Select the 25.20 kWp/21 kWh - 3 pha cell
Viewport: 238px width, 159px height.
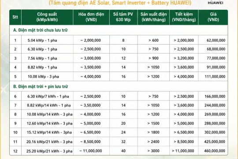49,151
